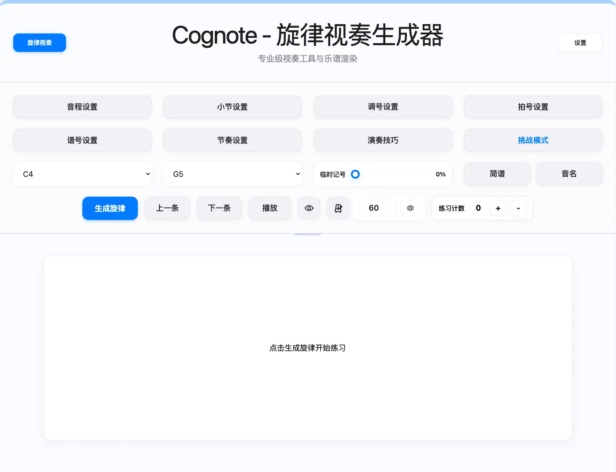
Task: Click the subtitle 专业级视奏工具与乐谱渲染
Action: (308, 59)
